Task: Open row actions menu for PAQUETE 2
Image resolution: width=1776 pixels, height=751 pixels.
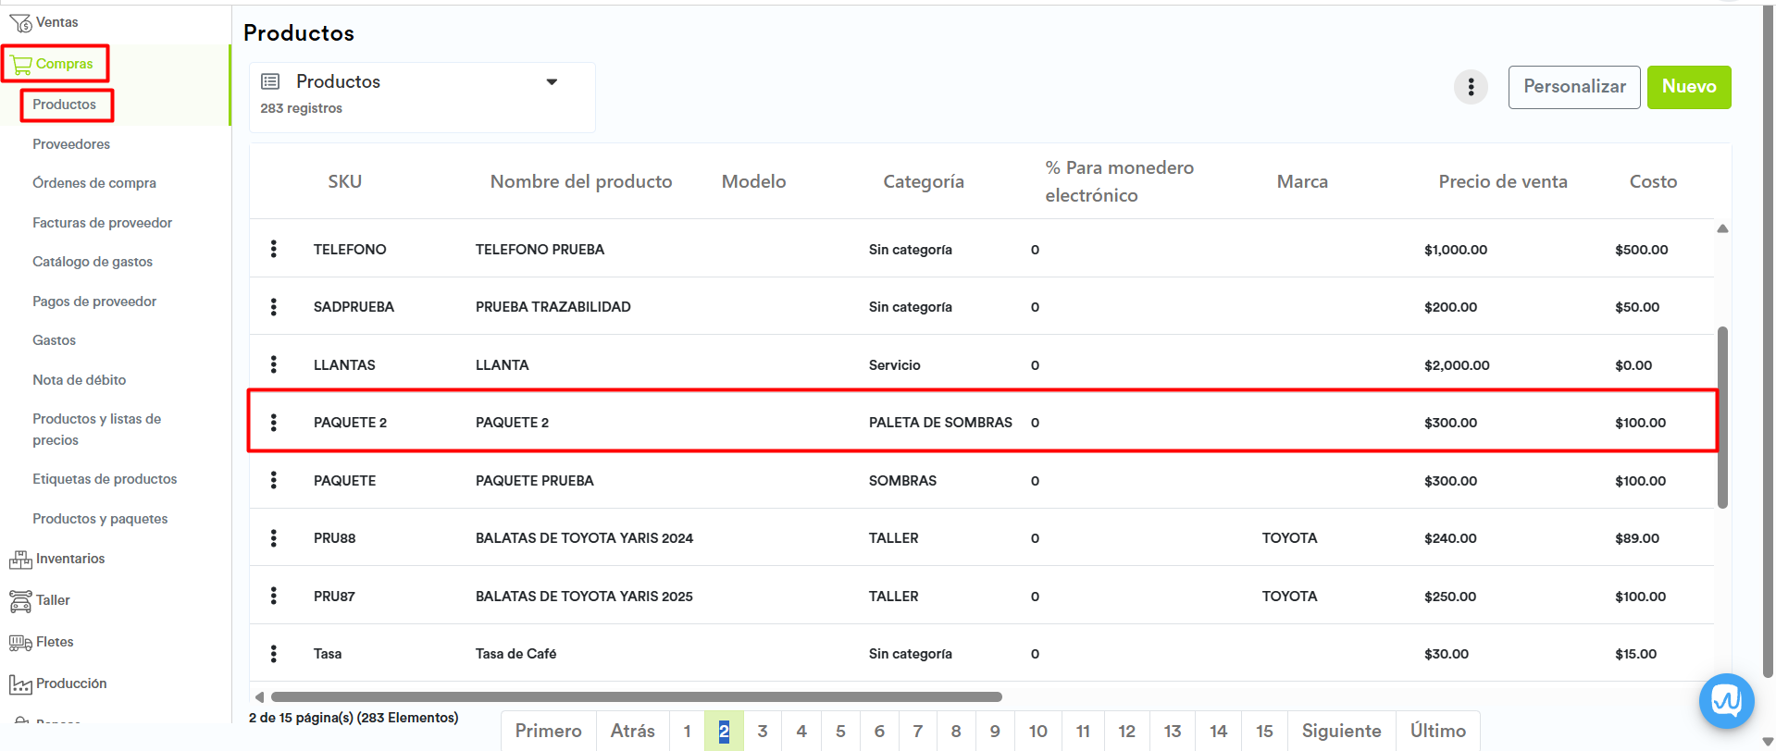Action: click(x=274, y=423)
